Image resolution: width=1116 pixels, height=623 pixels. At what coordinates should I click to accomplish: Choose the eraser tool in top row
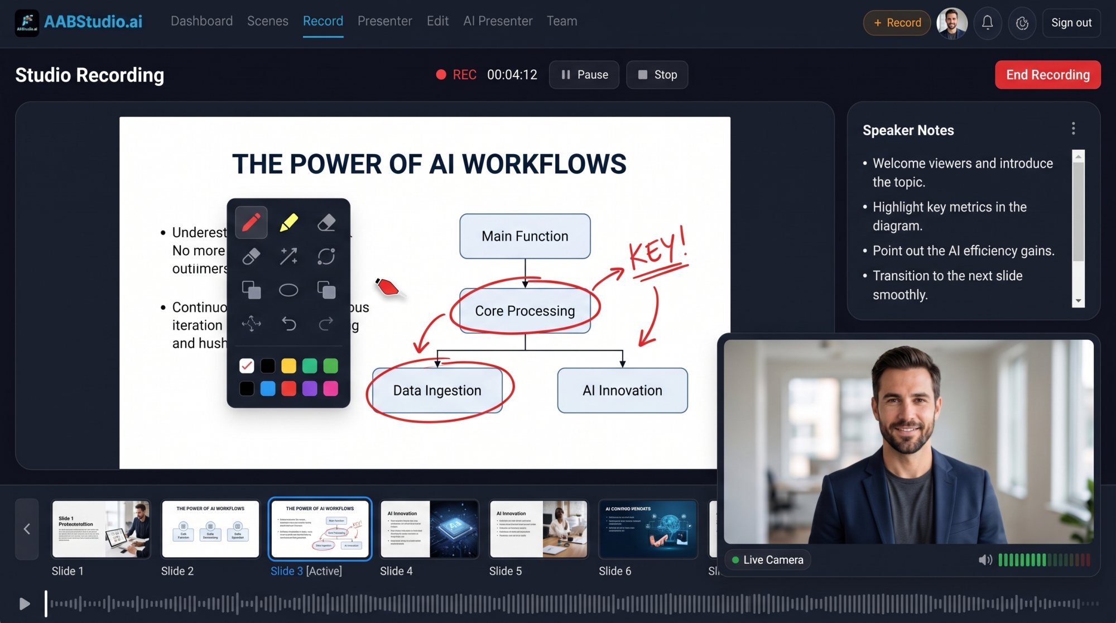pyautogui.click(x=326, y=223)
